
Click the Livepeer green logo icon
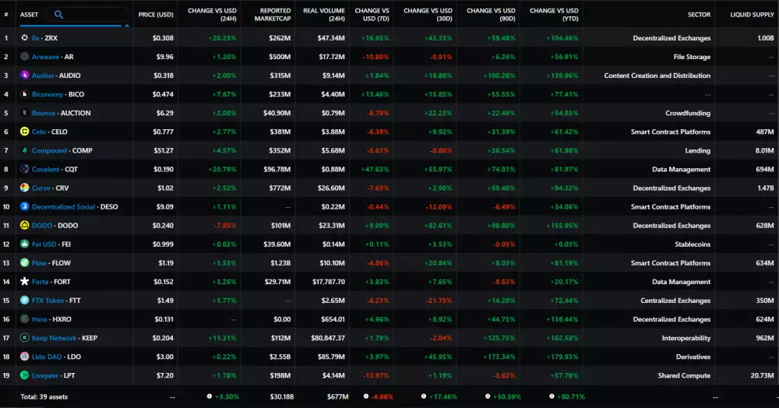tap(24, 375)
